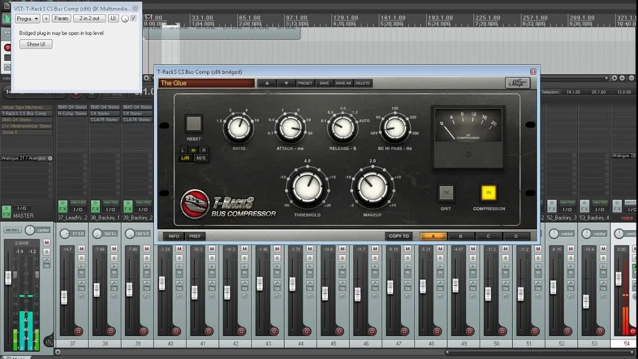Click the UI button in VST window

(113, 18)
